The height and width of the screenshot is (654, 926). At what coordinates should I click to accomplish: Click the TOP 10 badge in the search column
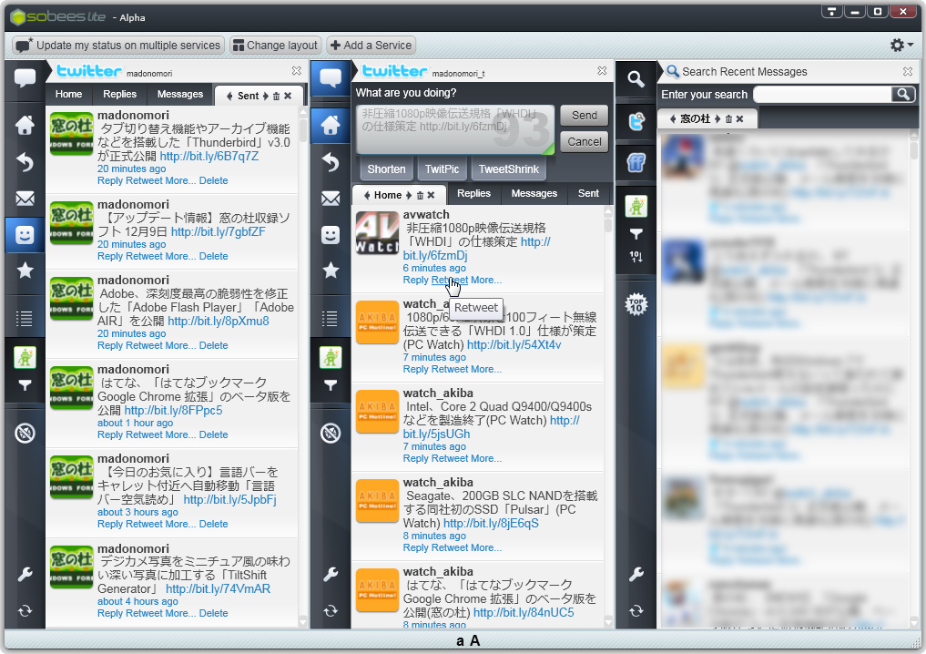[636, 305]
